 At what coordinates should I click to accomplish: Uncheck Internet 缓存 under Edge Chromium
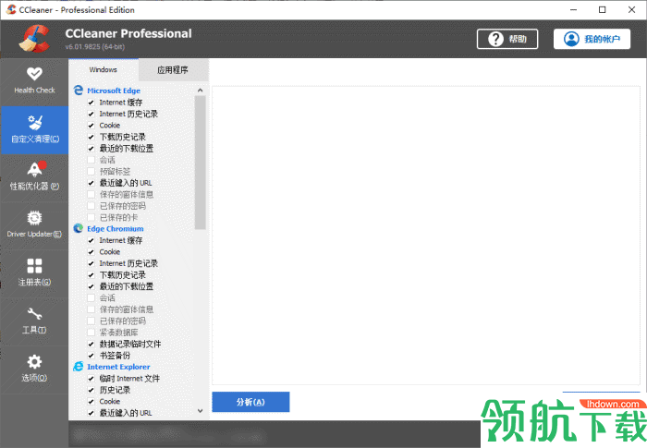pos(92,240)
